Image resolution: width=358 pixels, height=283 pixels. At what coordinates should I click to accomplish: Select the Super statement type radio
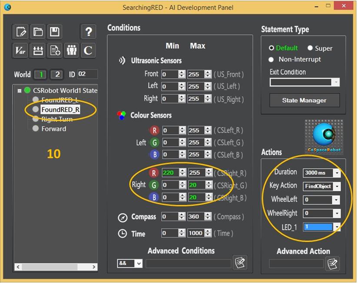(310, 48)
